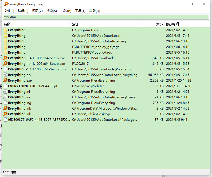The width and height of the screenshot is (212, 177).
Task: Click path C:\Users\50155\Downloads\Programs
Action: pyautogui.click(x=101, y=69)
